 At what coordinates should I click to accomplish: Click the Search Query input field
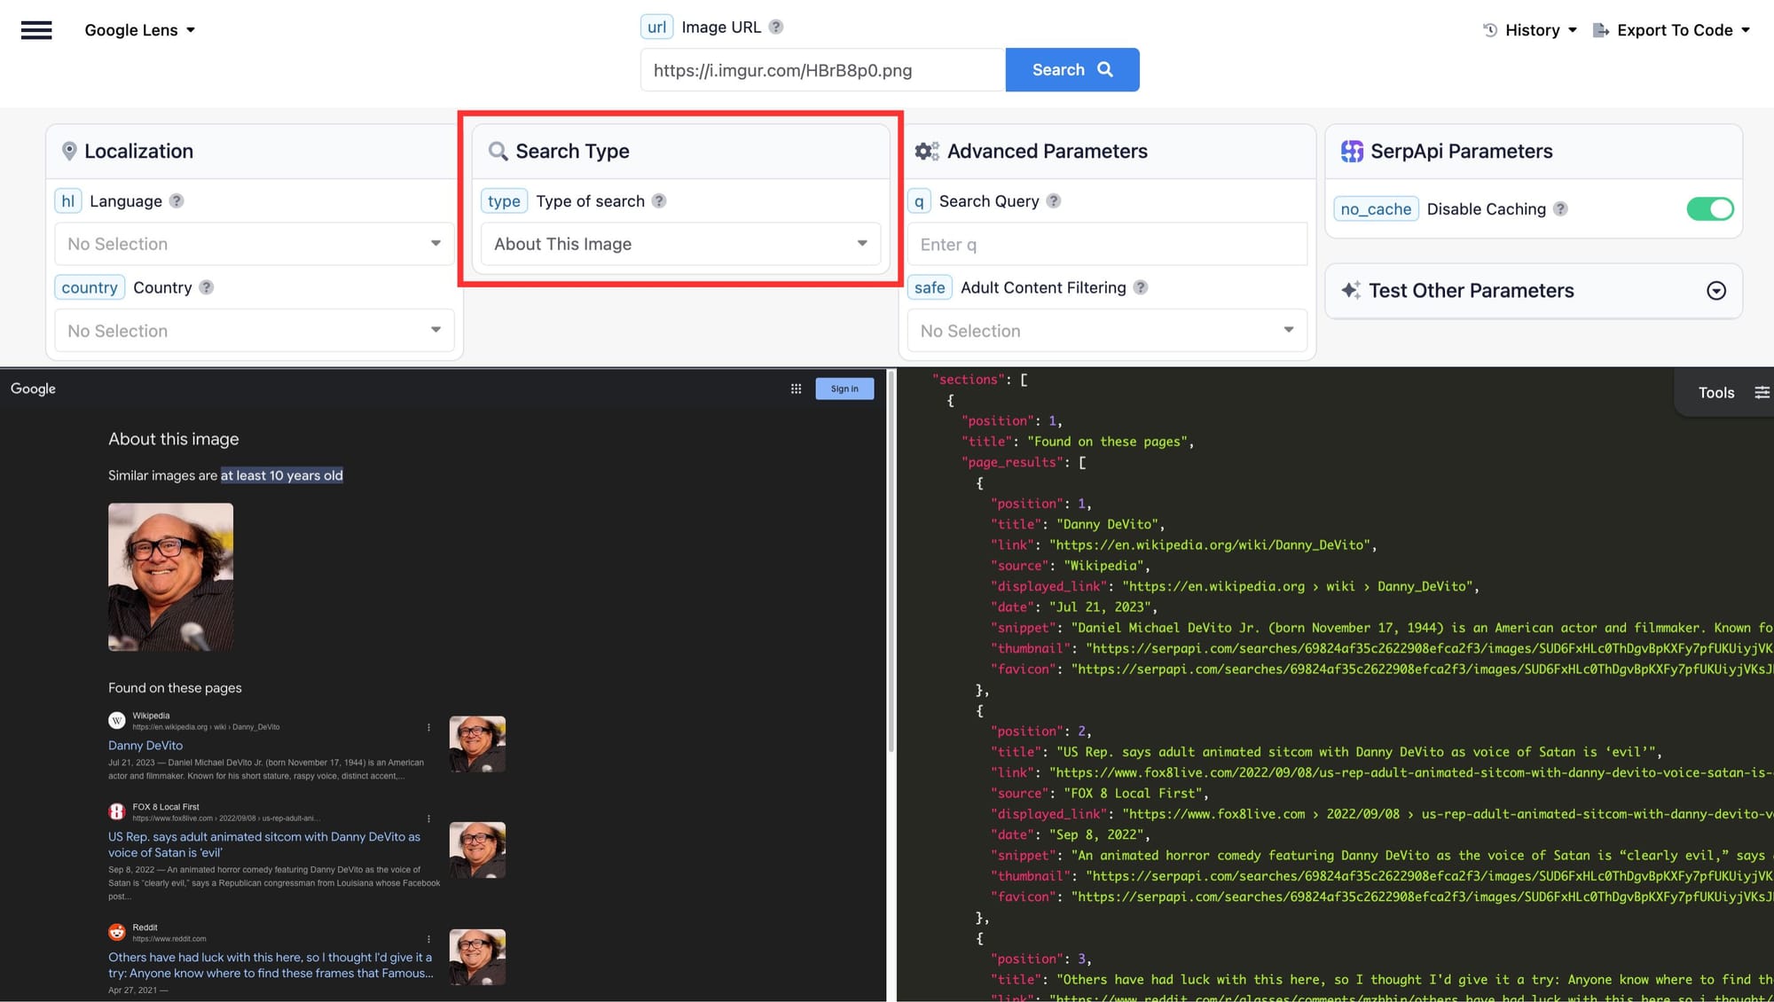(1106, 245)
